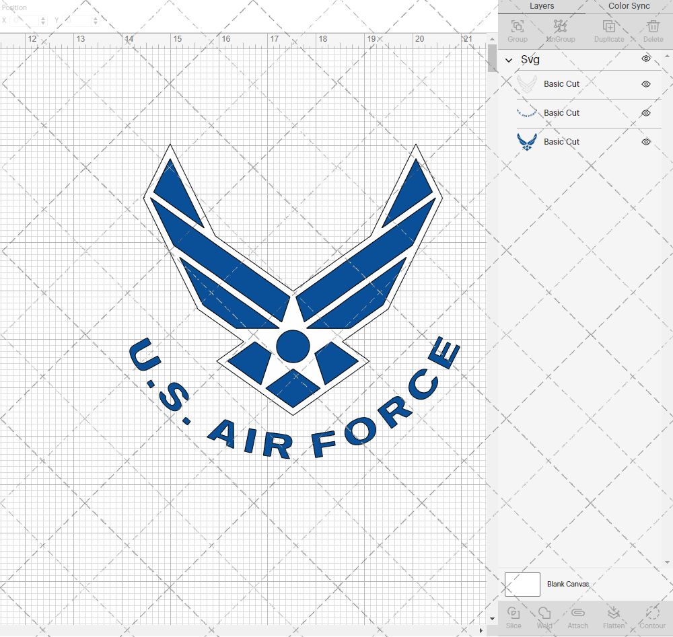Click the Y position input field
Image resolution: width=673 pixels, height=637 pixels.
pos(77,20)
